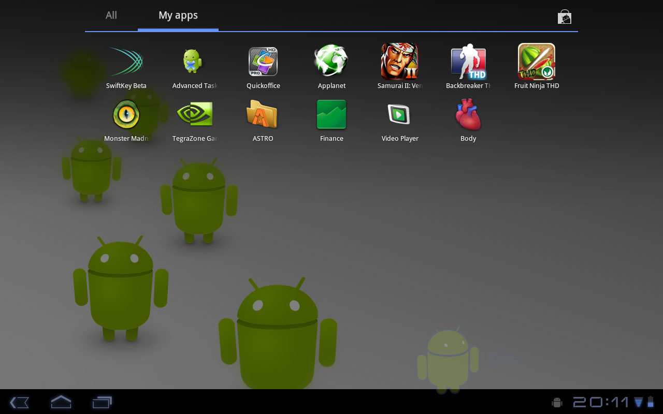Open the 20:11 clock status panel

coord(601,402)
